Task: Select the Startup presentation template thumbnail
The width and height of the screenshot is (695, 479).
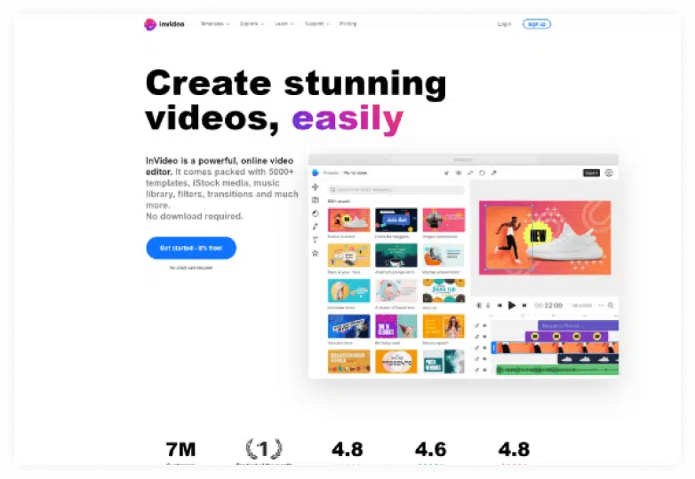Action: (443, 255)
